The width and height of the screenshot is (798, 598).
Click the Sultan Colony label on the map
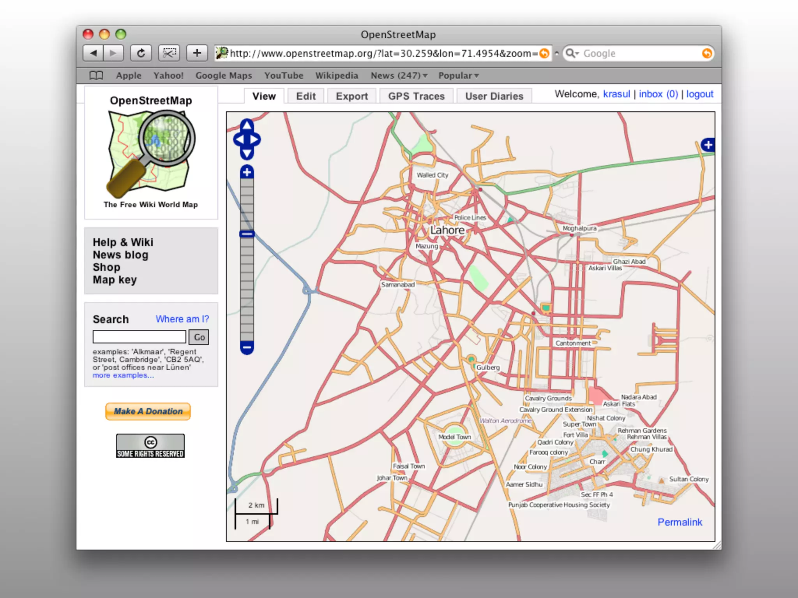click(x=689, y=479)
